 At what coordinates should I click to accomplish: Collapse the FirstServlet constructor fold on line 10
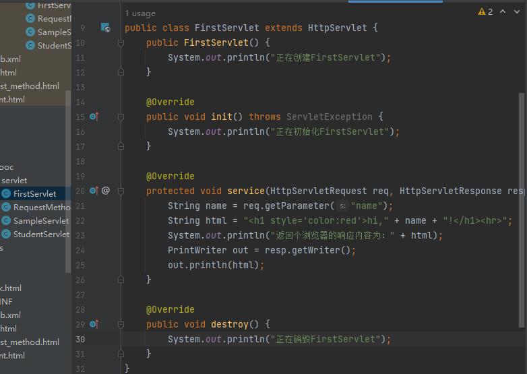click(x=121, y=42)
